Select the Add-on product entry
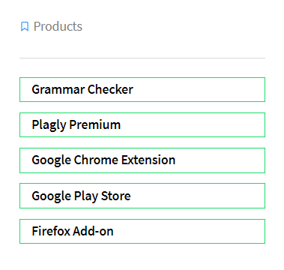 [x=142, y=231]
